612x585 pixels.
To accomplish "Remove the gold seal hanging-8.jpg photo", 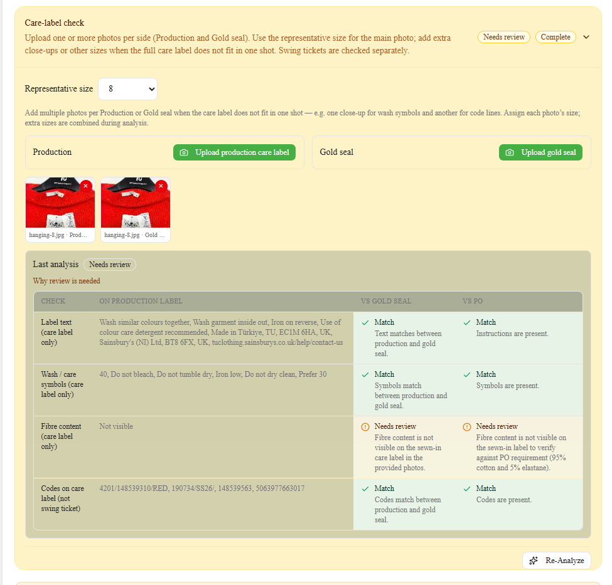I will point(161,186).
